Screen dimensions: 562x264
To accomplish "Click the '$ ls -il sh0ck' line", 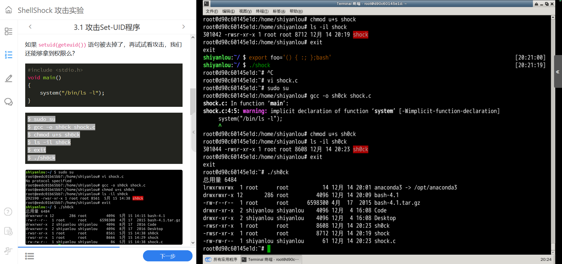I will (x=49, y=142).
